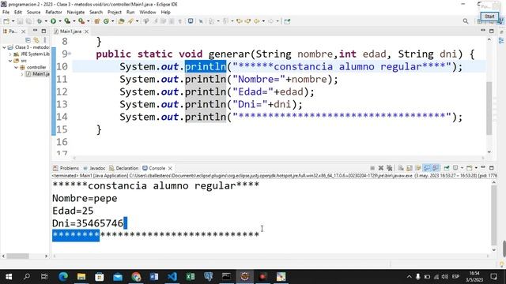The height and width of the screenshot is (284, 506).
Task: Switch to the Javadoc tab
Action: tap(94, 168)
